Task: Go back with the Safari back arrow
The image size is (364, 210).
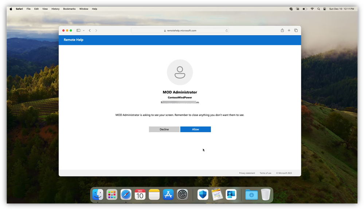Action: pyautogui.click(x=90, y=31)
